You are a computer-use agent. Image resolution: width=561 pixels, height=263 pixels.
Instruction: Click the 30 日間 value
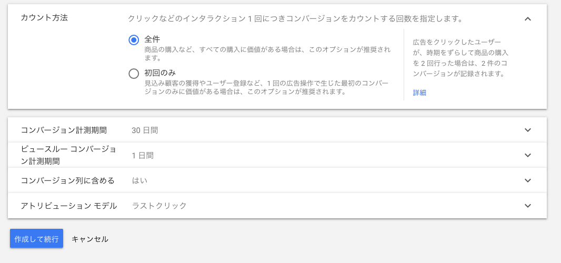point(145,130)
